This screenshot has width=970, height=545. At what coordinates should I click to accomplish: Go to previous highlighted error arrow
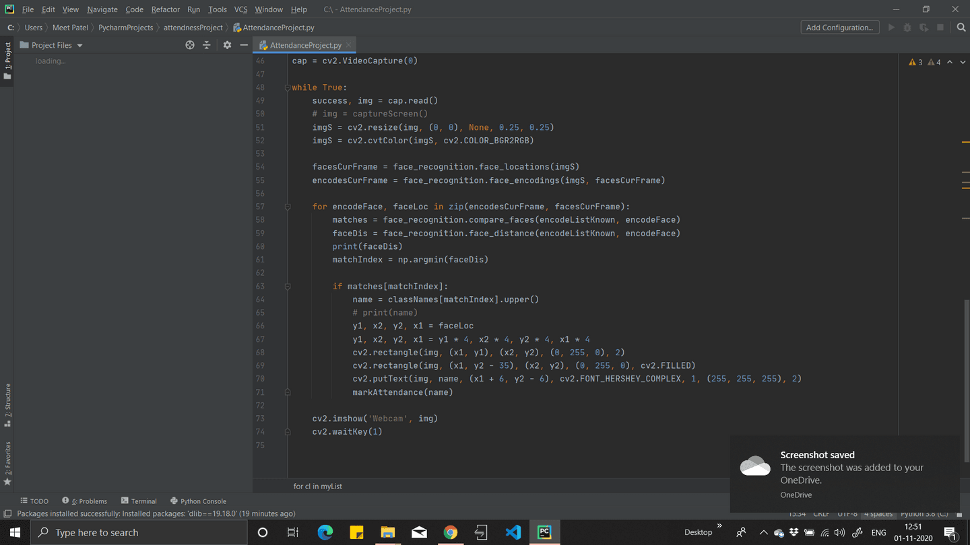click(950, 62)
